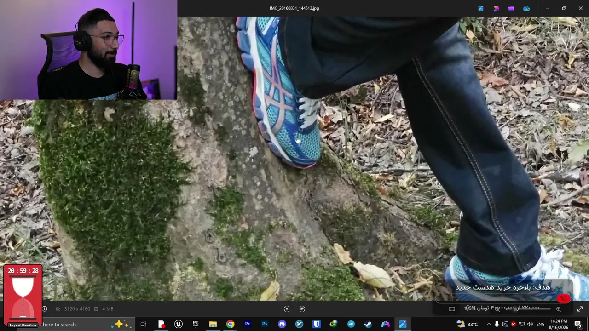
Task: Open Microsoft Designer from the title bar
Action: [496, 8]
